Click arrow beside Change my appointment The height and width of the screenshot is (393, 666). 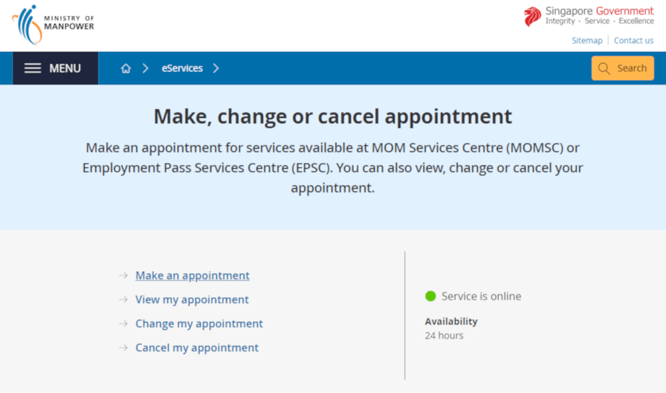(x=123, y=324)
